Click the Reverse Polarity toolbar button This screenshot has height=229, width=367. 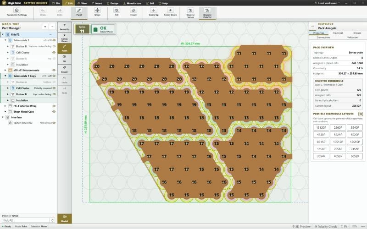(207, 13)
